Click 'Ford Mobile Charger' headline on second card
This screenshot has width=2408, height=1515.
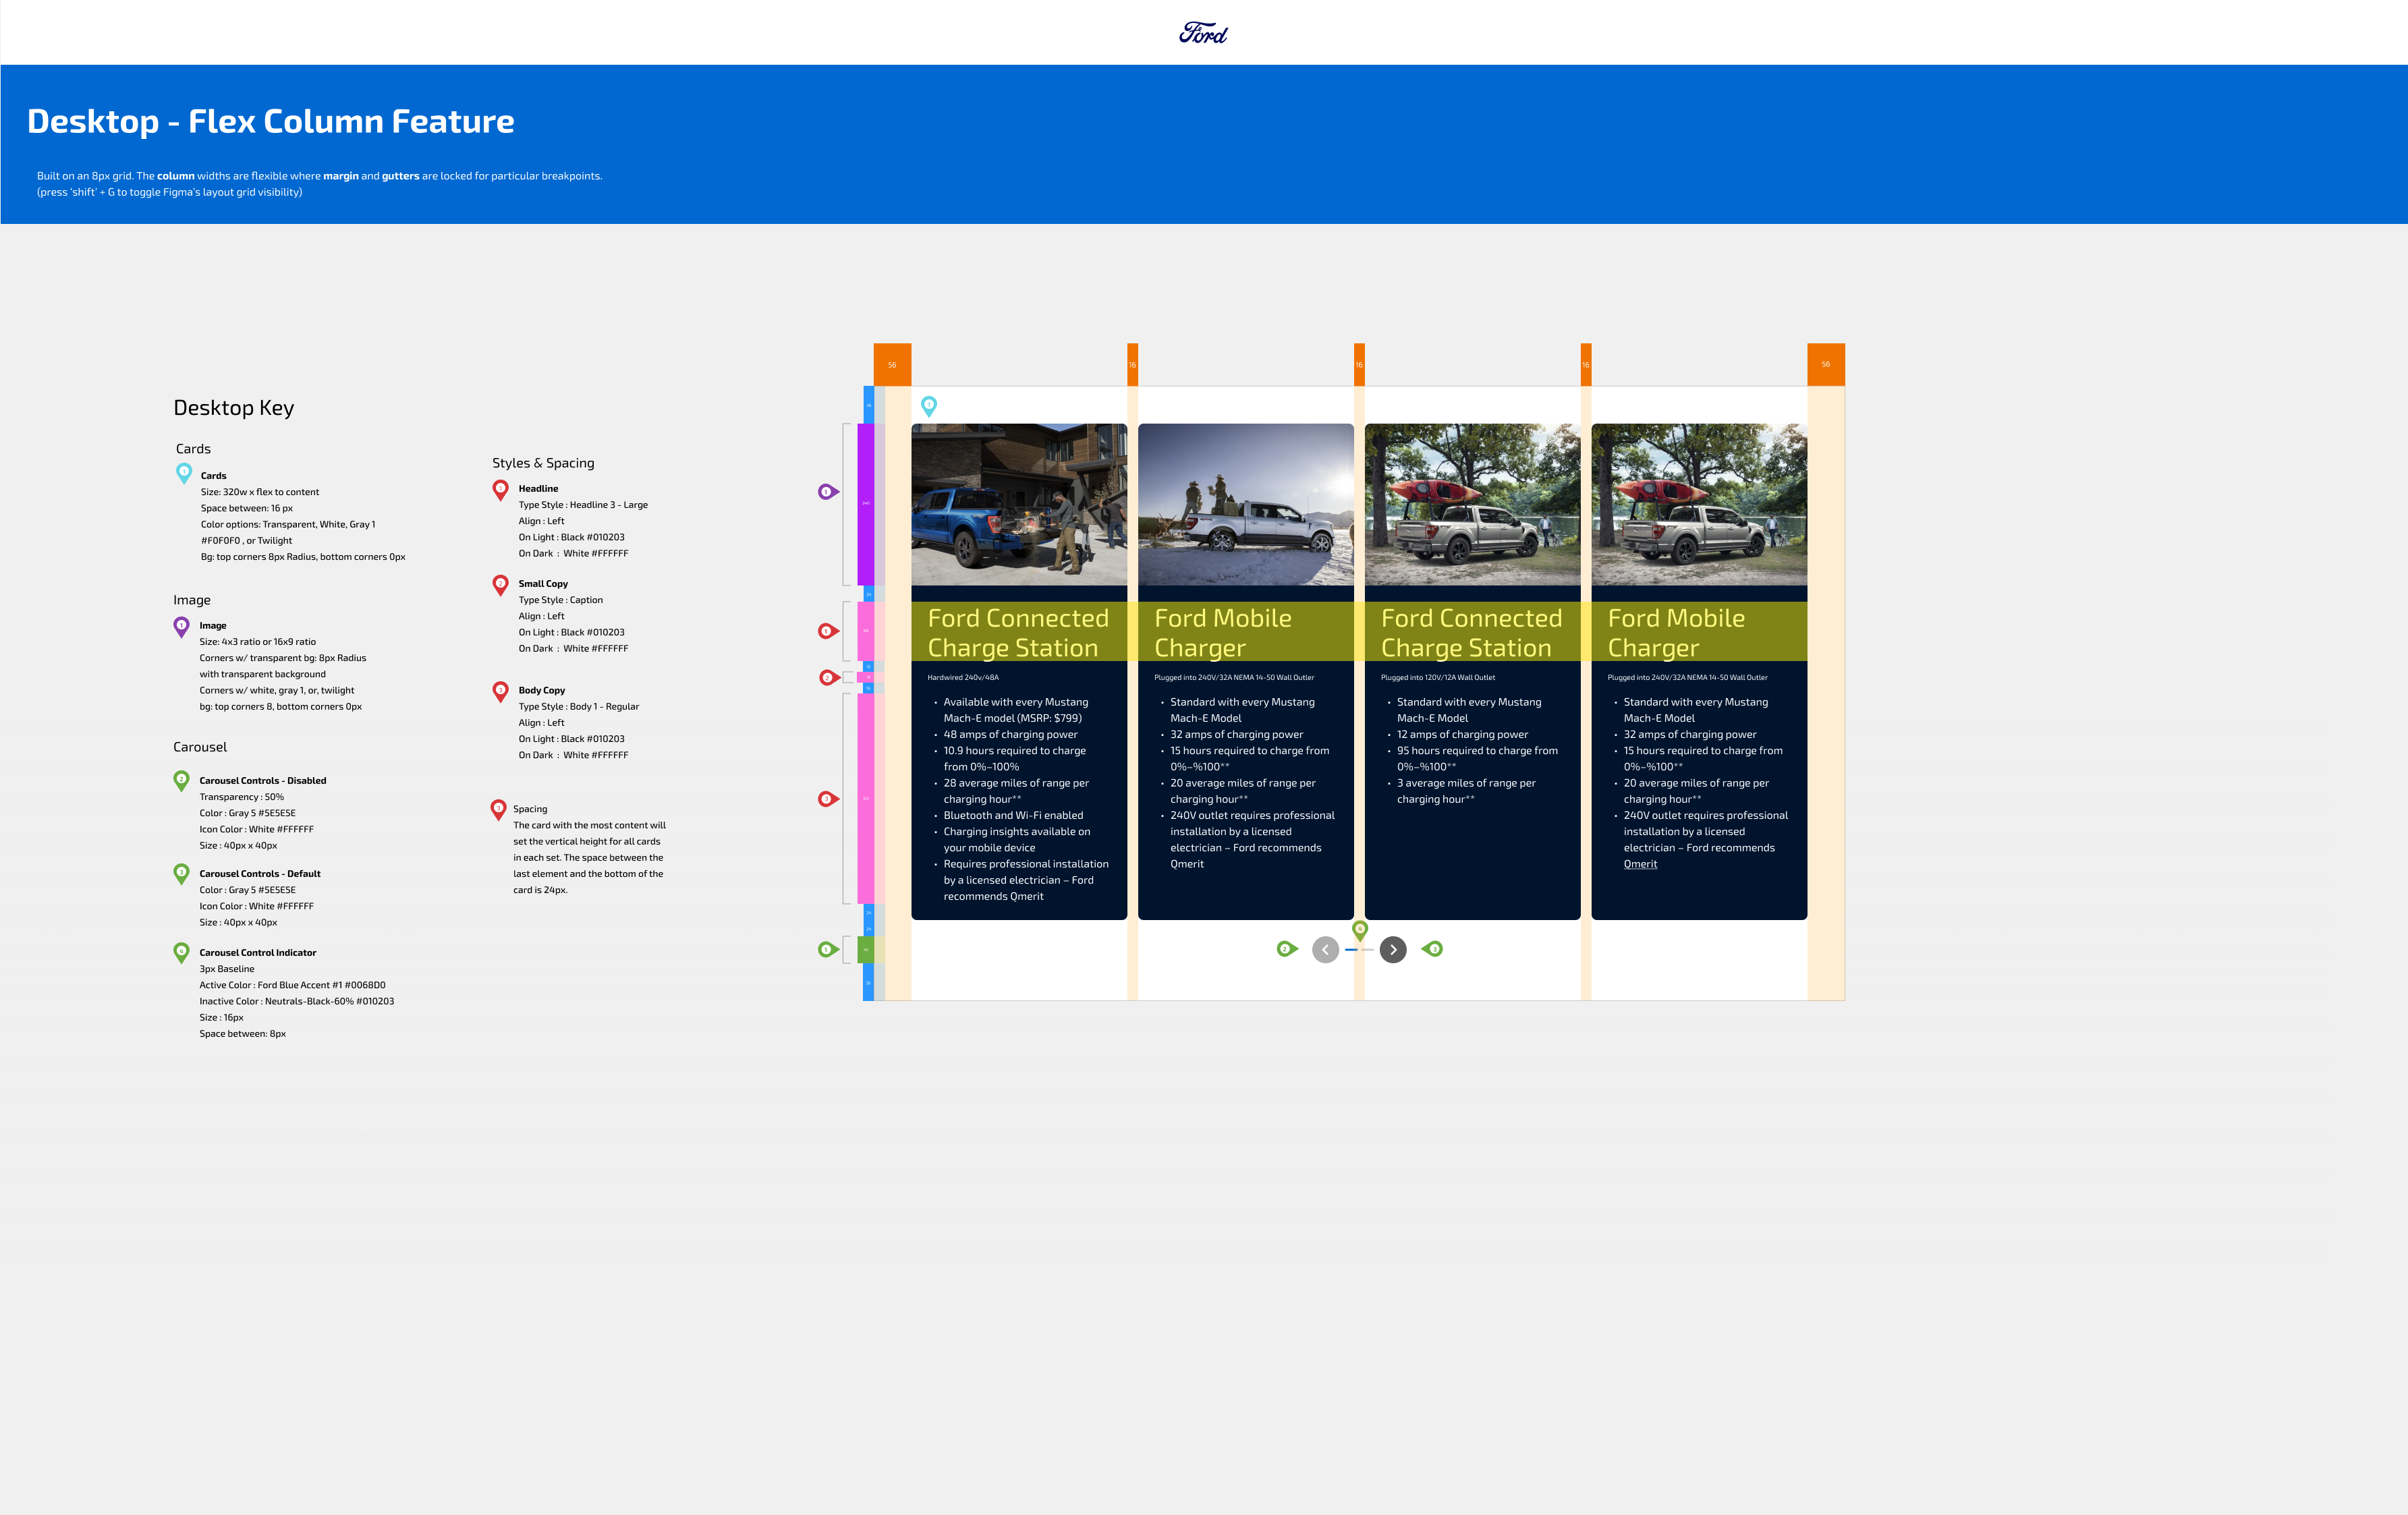(1223, 633)
